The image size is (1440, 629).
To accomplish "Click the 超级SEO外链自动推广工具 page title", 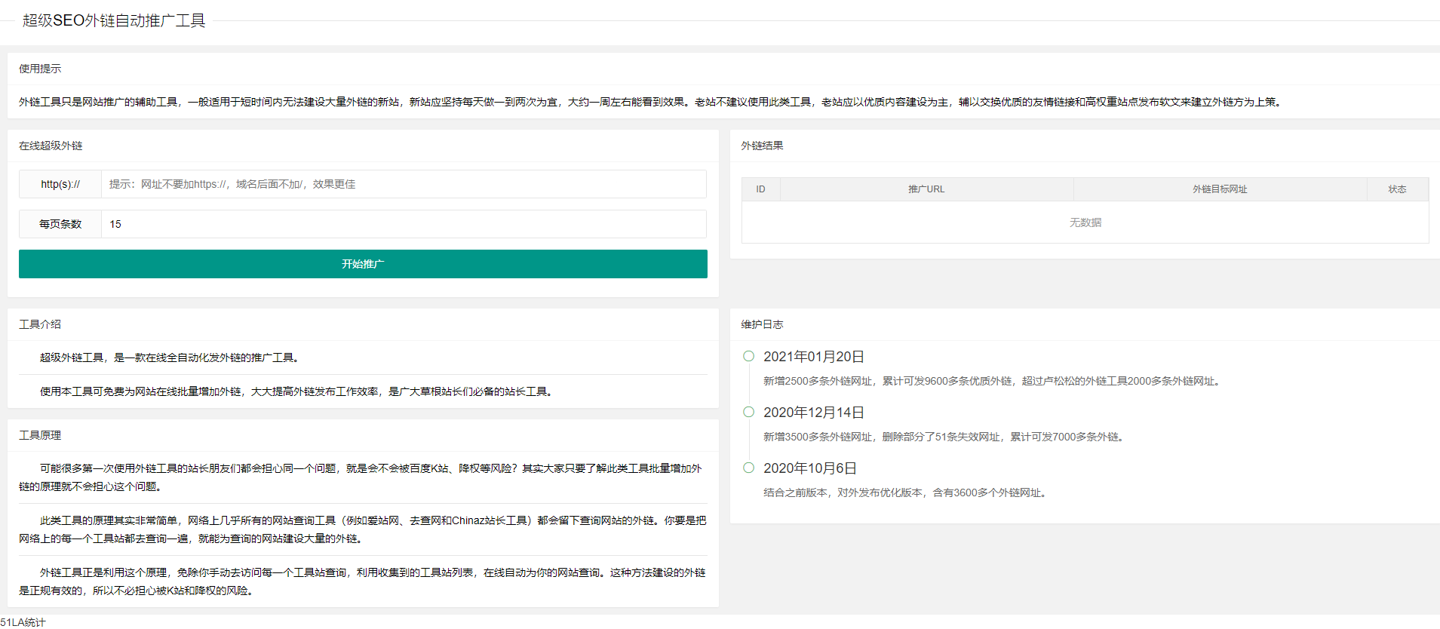I will pos(114,20).
